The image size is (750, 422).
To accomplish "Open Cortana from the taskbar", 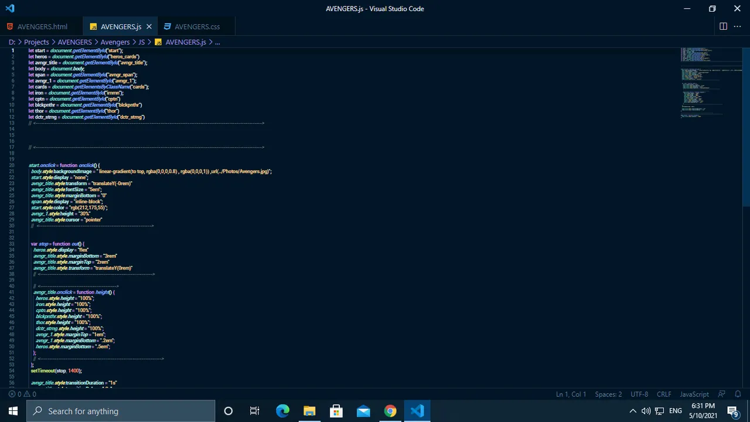I will coord(229,411).
